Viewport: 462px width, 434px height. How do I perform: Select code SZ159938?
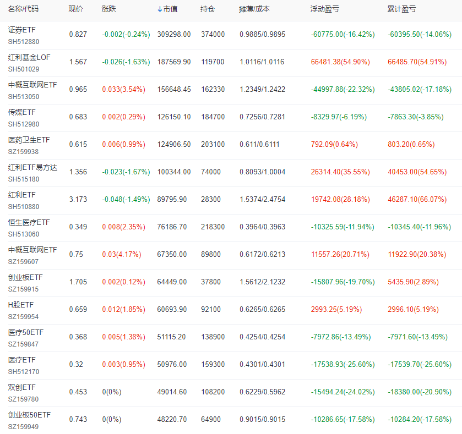(x=23, y=152)
